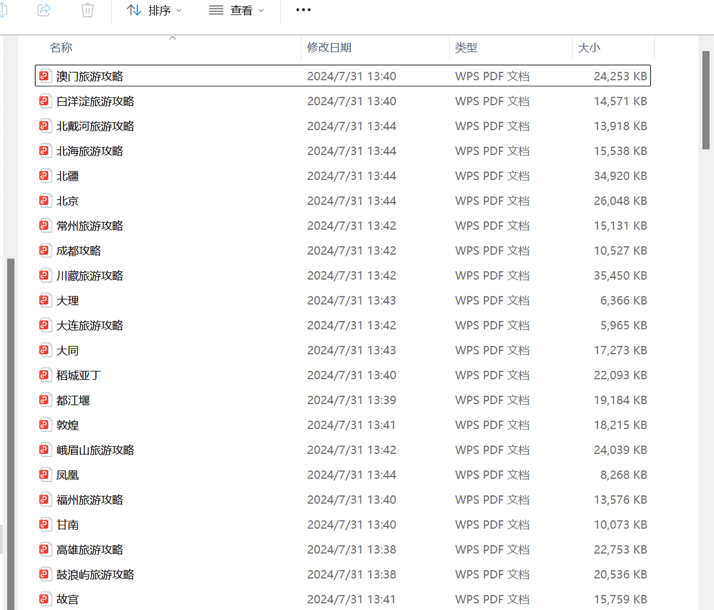Click the 查看 view icon

tap(215, 10)
